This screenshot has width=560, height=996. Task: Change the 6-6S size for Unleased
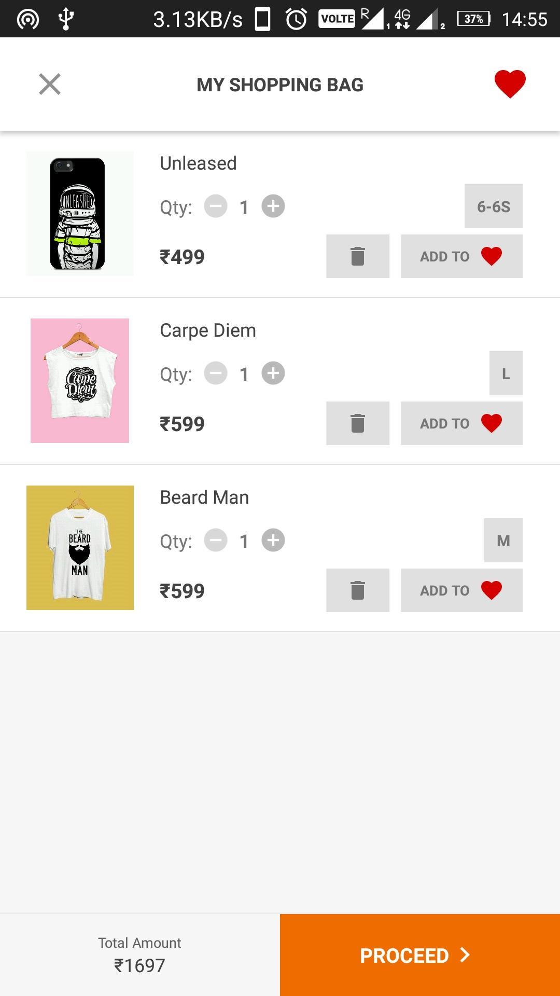pos(494,206)
